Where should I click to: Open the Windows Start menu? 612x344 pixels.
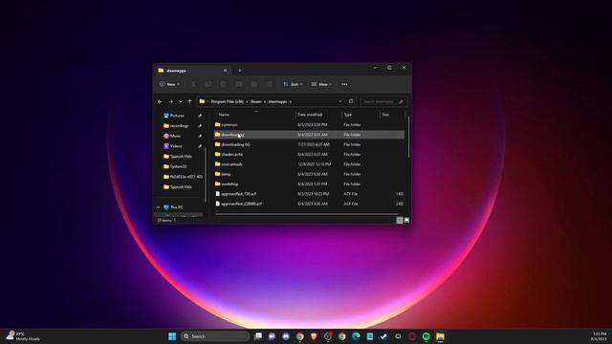click(x=172, y=336)
